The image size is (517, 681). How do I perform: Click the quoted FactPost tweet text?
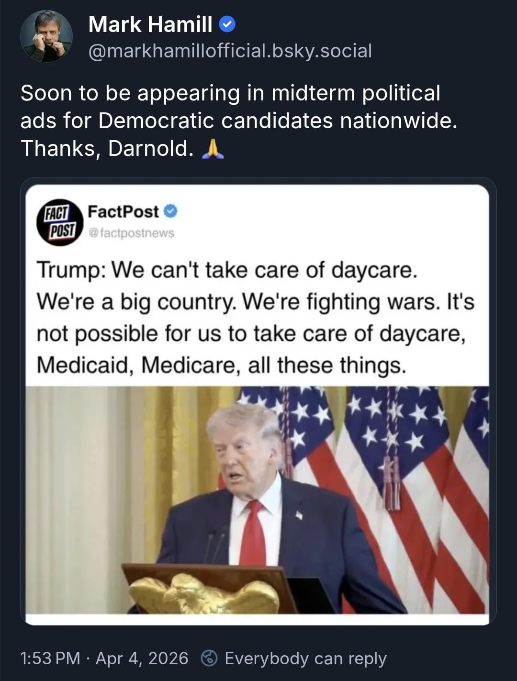[256, 318]
